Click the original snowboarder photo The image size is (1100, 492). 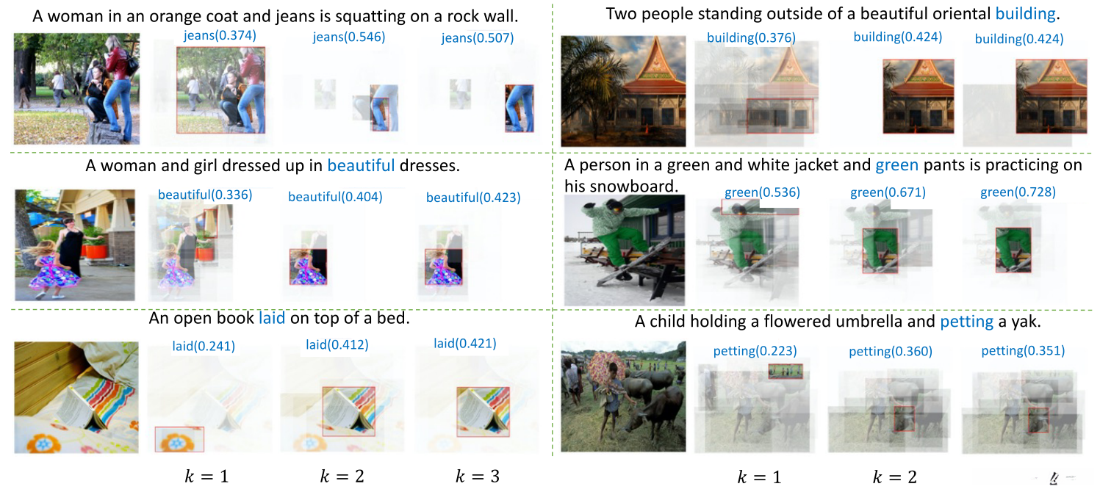click(624, 250)
